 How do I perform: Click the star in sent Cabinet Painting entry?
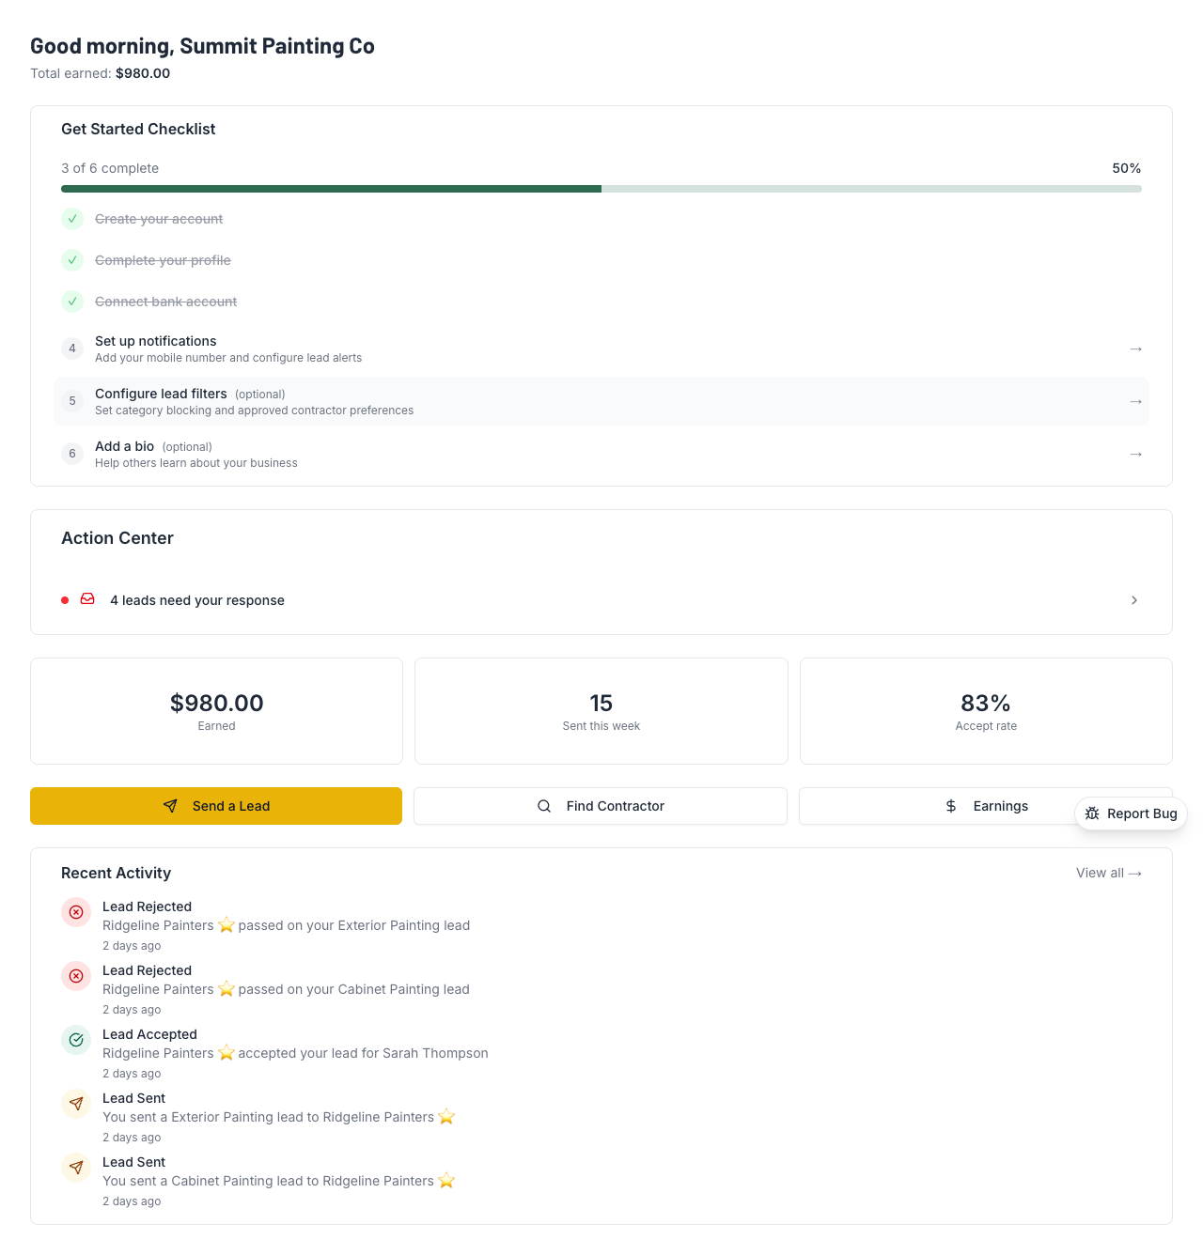click(x=446, y=1181)
